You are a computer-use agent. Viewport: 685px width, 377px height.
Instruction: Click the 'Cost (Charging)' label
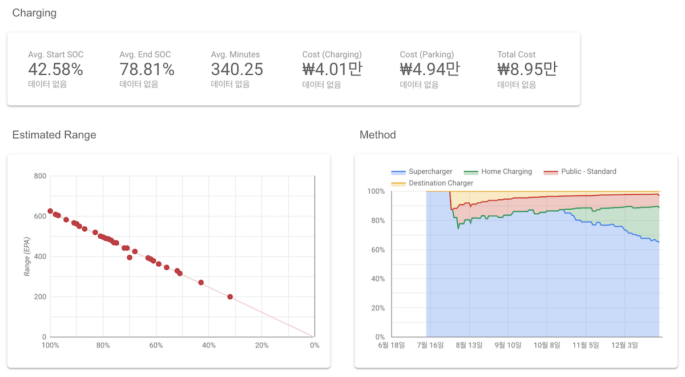pos(332,55)
